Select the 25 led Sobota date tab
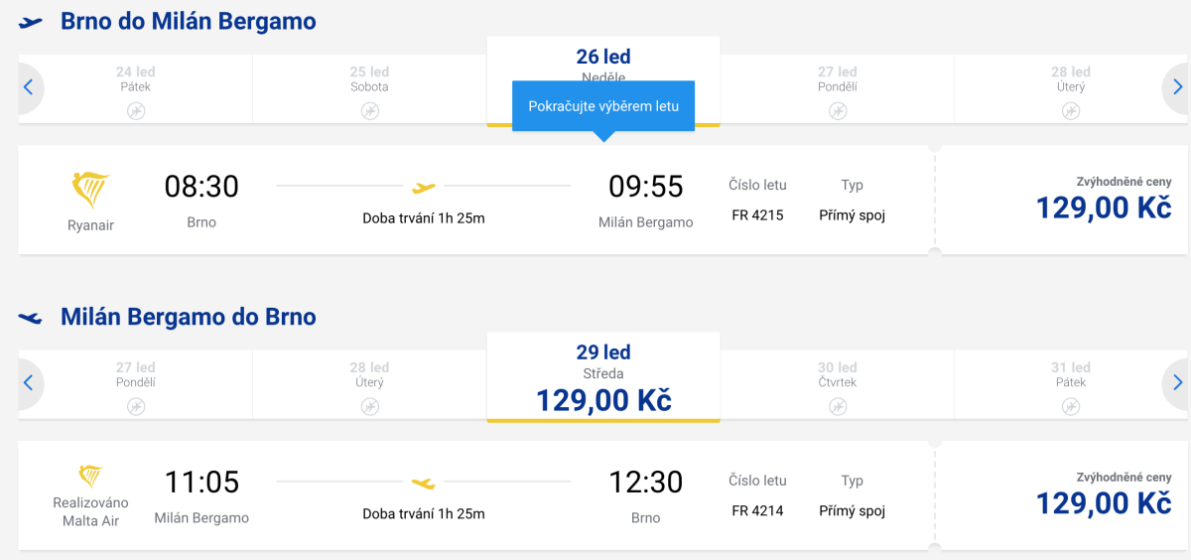This screenshot has width=1191, height=560. click(x=369, y=88)
